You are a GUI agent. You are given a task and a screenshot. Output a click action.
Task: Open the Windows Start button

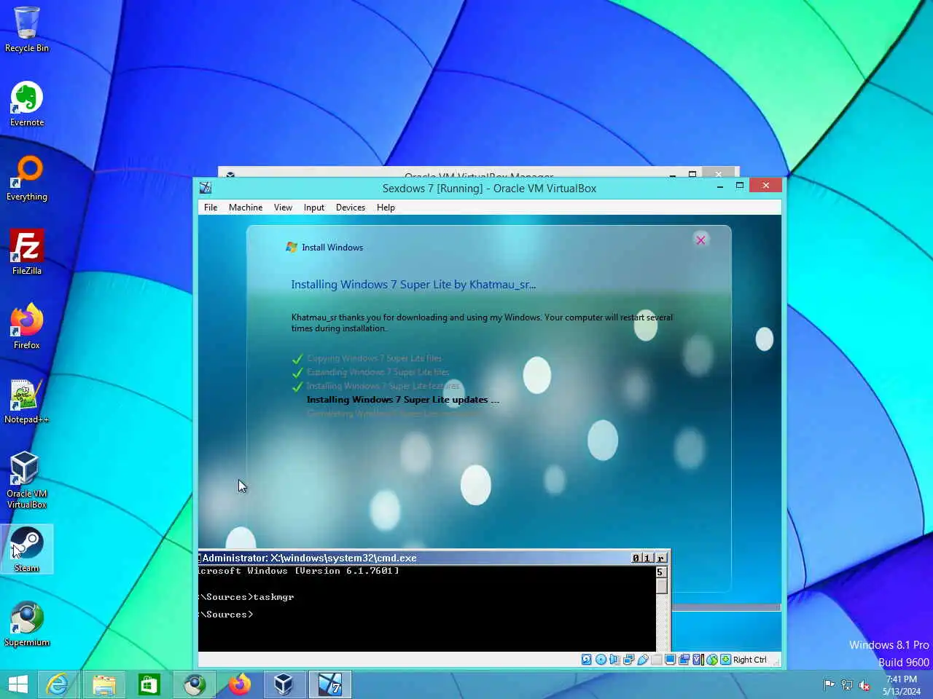18,684
